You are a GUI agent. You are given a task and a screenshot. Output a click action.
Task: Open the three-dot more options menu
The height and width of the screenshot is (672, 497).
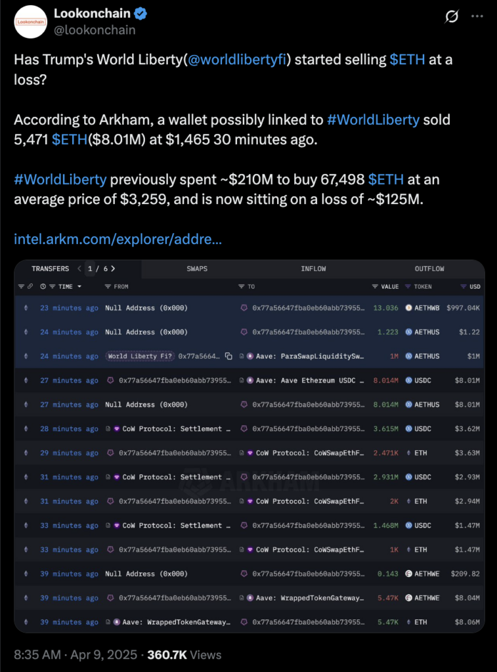coord(477,17)
